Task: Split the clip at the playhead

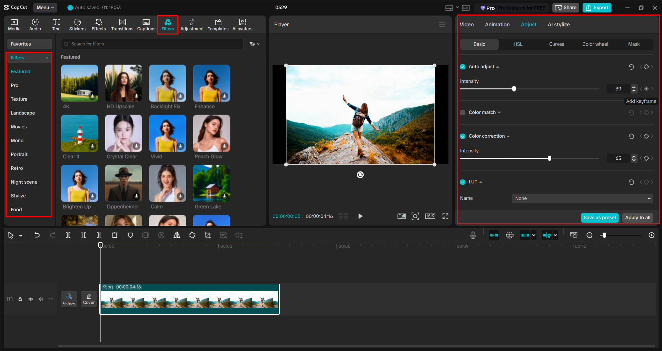Action: (68, 235)
